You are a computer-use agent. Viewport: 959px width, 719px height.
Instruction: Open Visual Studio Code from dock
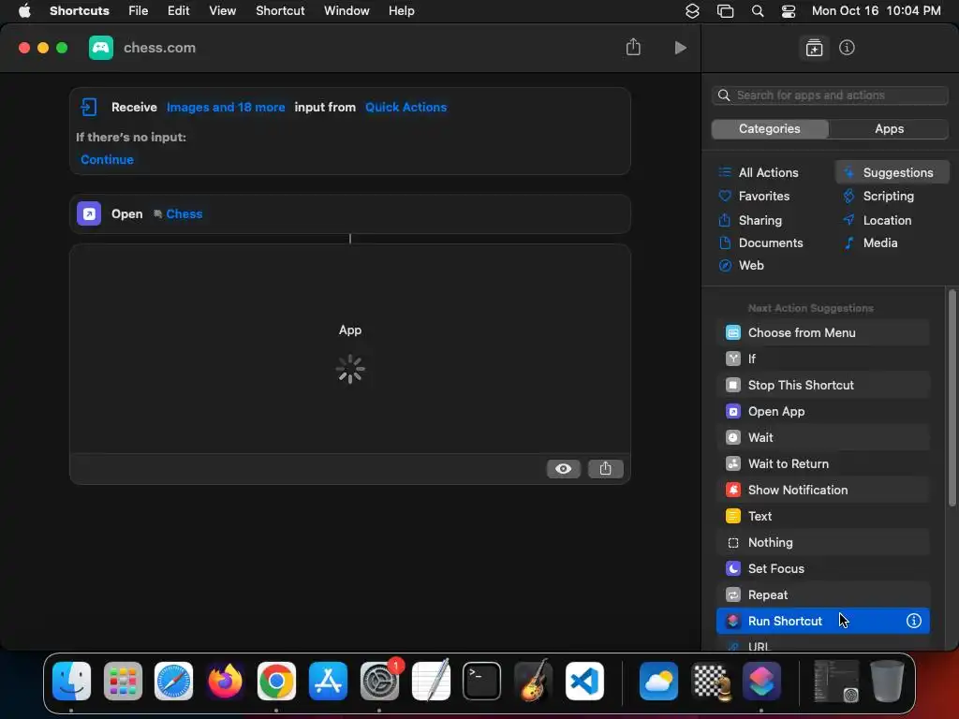pyautogui.click(x=584, y=681)
